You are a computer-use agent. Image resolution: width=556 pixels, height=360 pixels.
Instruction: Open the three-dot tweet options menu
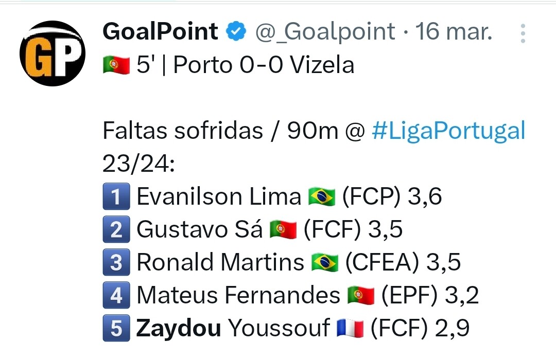tap(523, 33)
